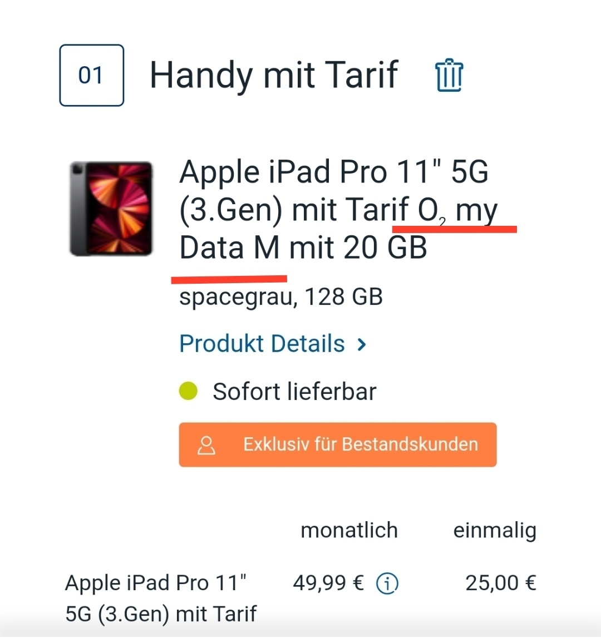Click the spacegrau, 128 GB variant text
Viewport: 601px width, 638px height.
point(281,297)
